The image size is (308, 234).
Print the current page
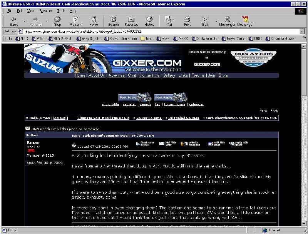tap(187, 22)
